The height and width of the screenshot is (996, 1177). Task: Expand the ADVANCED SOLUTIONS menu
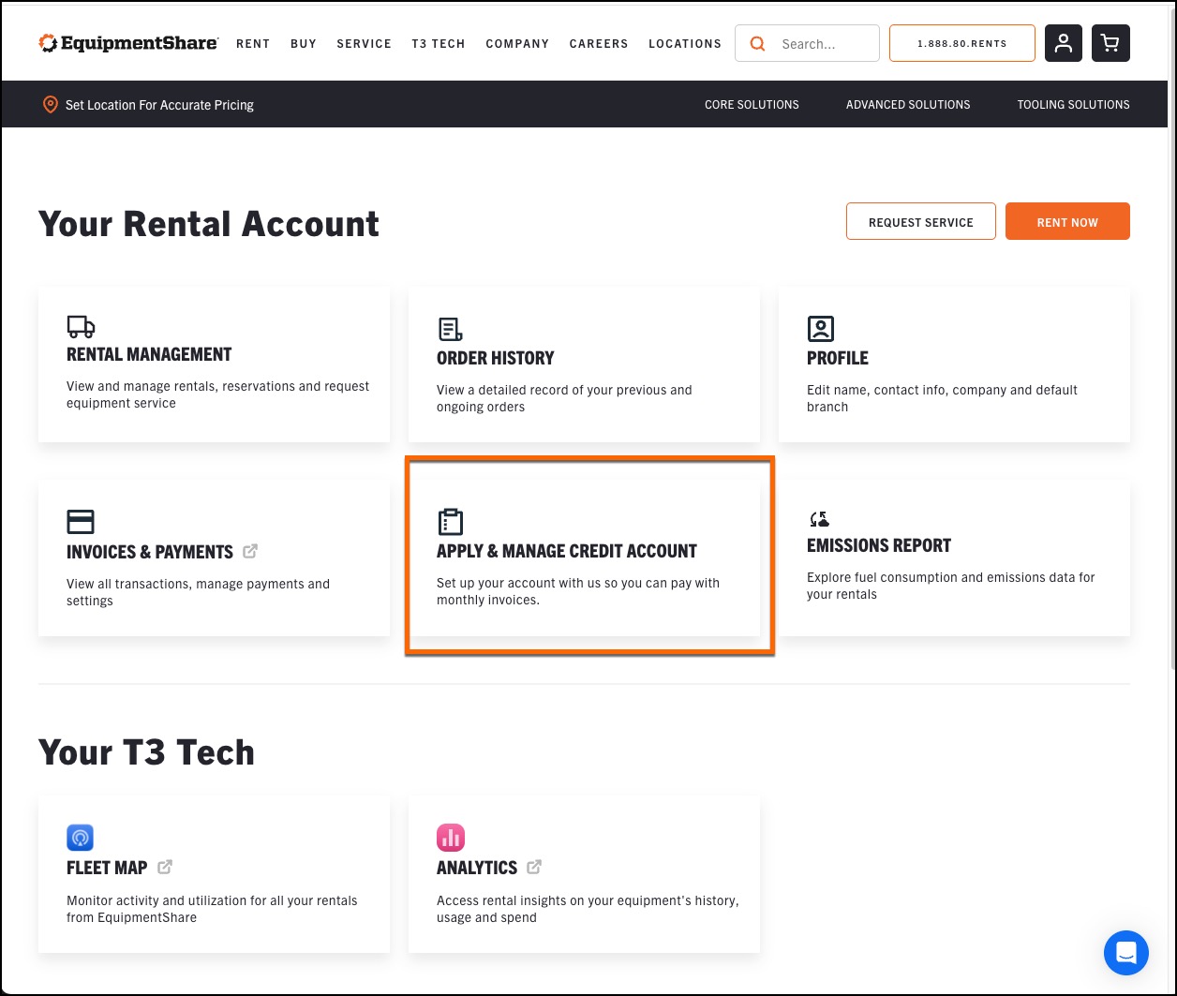click(x=908, y=105)
